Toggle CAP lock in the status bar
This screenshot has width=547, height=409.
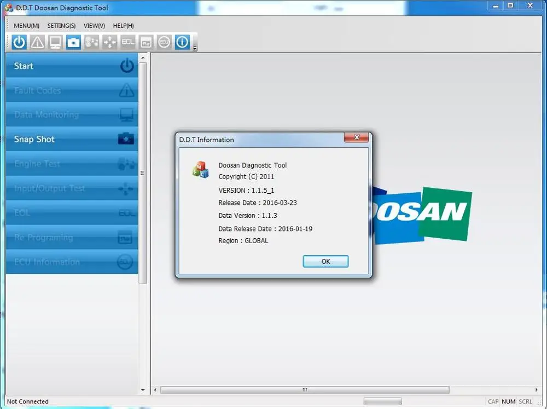coord(494,401)
